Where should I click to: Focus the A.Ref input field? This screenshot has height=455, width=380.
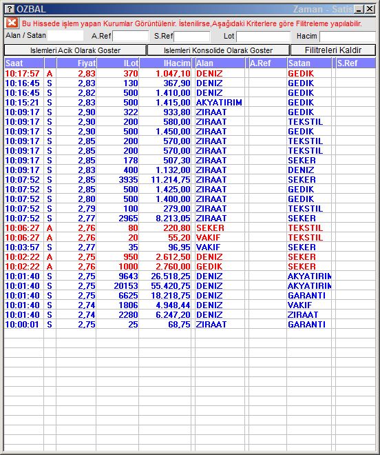130,37
